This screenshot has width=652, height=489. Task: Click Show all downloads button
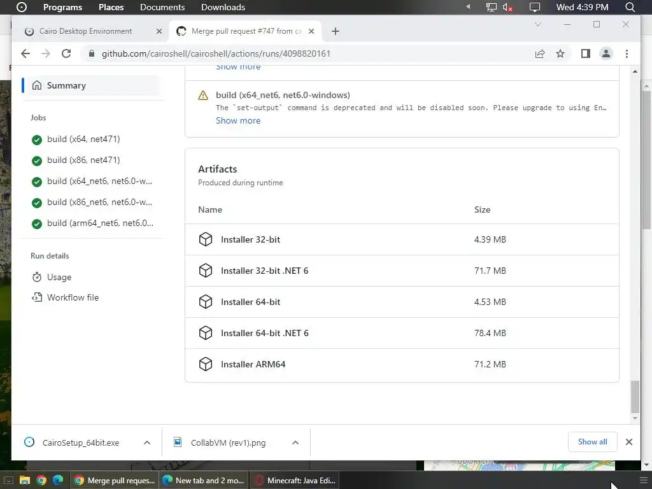coord(592,442)
